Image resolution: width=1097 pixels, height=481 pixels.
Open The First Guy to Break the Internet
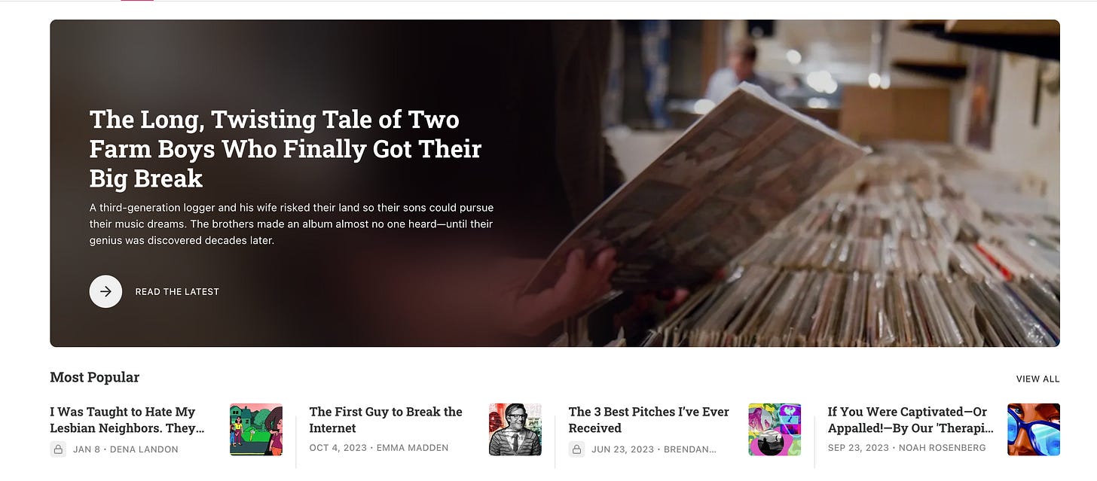(x=386, y=420)
